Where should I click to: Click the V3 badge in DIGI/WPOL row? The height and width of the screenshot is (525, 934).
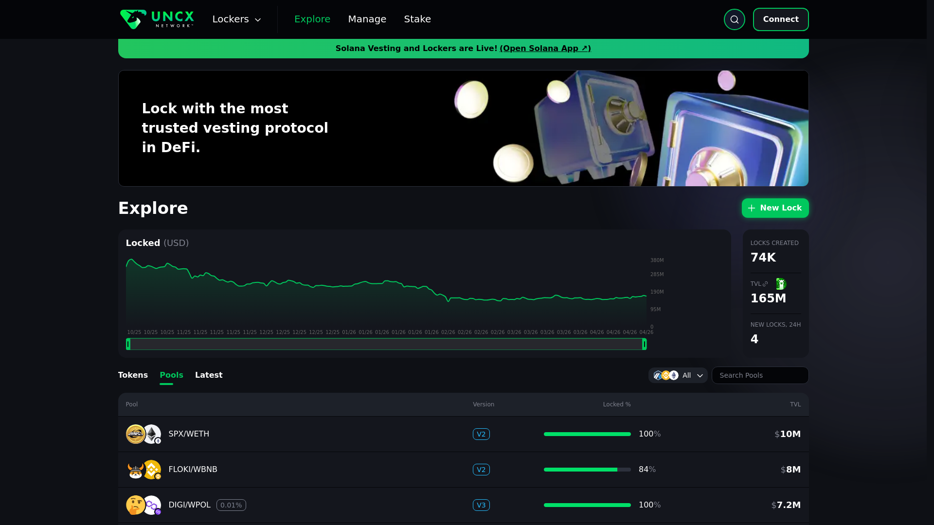tap(481, 505)
